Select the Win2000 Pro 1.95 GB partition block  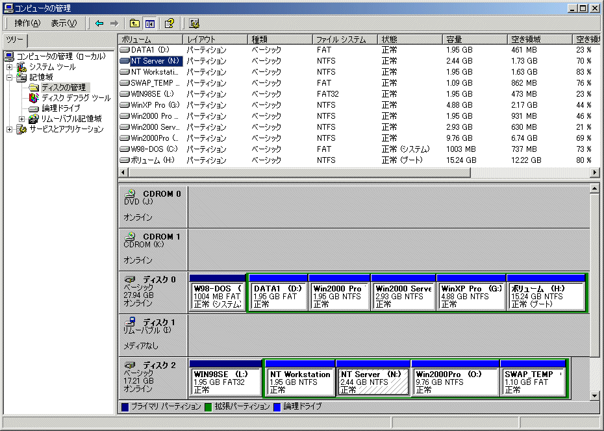(340, 293)
